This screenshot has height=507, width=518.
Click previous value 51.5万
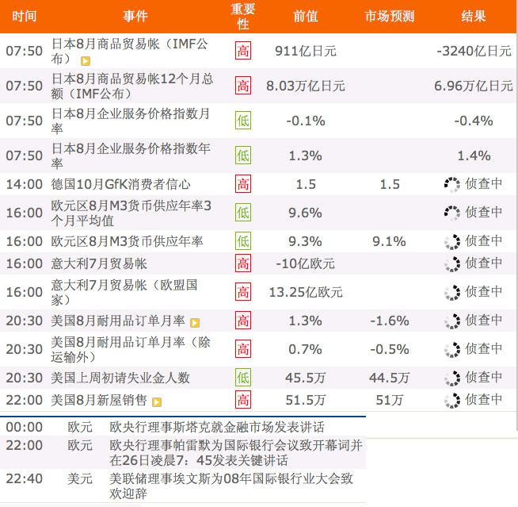306,400
